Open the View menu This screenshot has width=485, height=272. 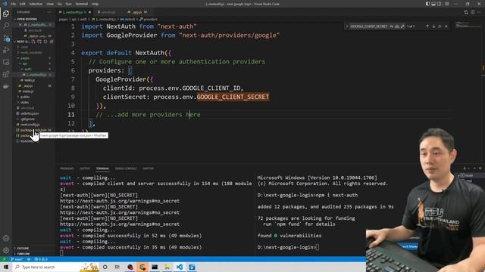point(50,4)
